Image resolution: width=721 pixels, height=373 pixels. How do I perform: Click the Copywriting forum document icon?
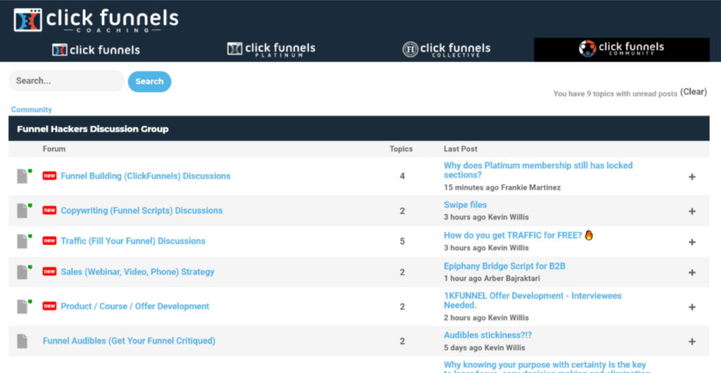pos(23,210)
